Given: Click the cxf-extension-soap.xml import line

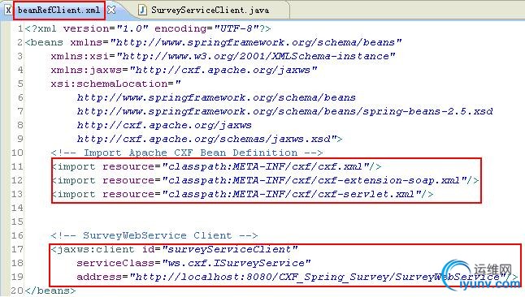Looking at the screenshot, I should click(x=266, y=180).
